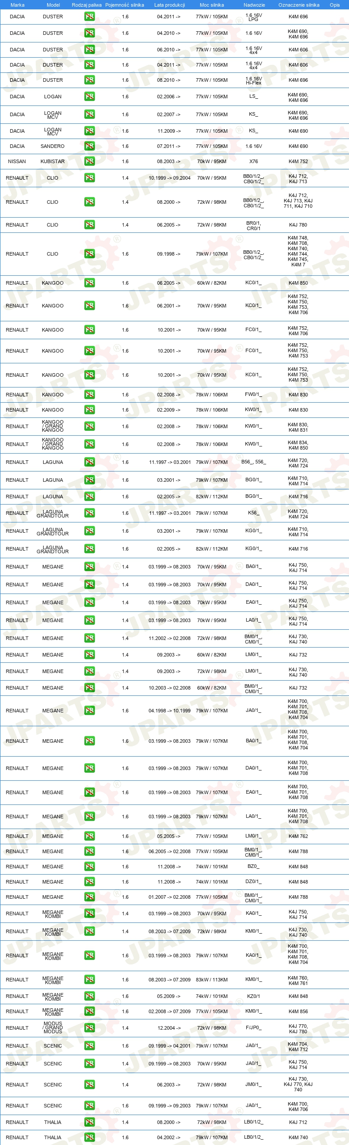349x1145 pixels.
Task: Click fuel icon for Kangoo 02.2009 row
Action: [89, 410]
